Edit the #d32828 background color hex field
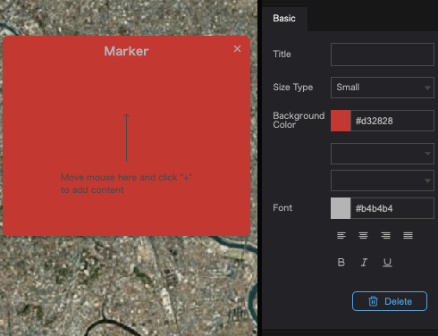 pyautogui.click(x=392, y=121)
